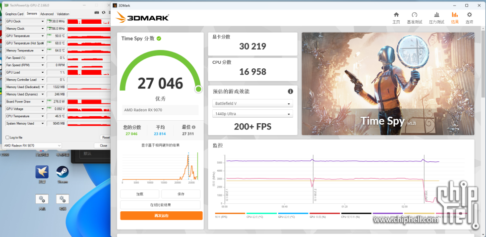The image size is (486, 237).
Task: Open the gear shortcut beside 关机
Action: tap(62, 202)
